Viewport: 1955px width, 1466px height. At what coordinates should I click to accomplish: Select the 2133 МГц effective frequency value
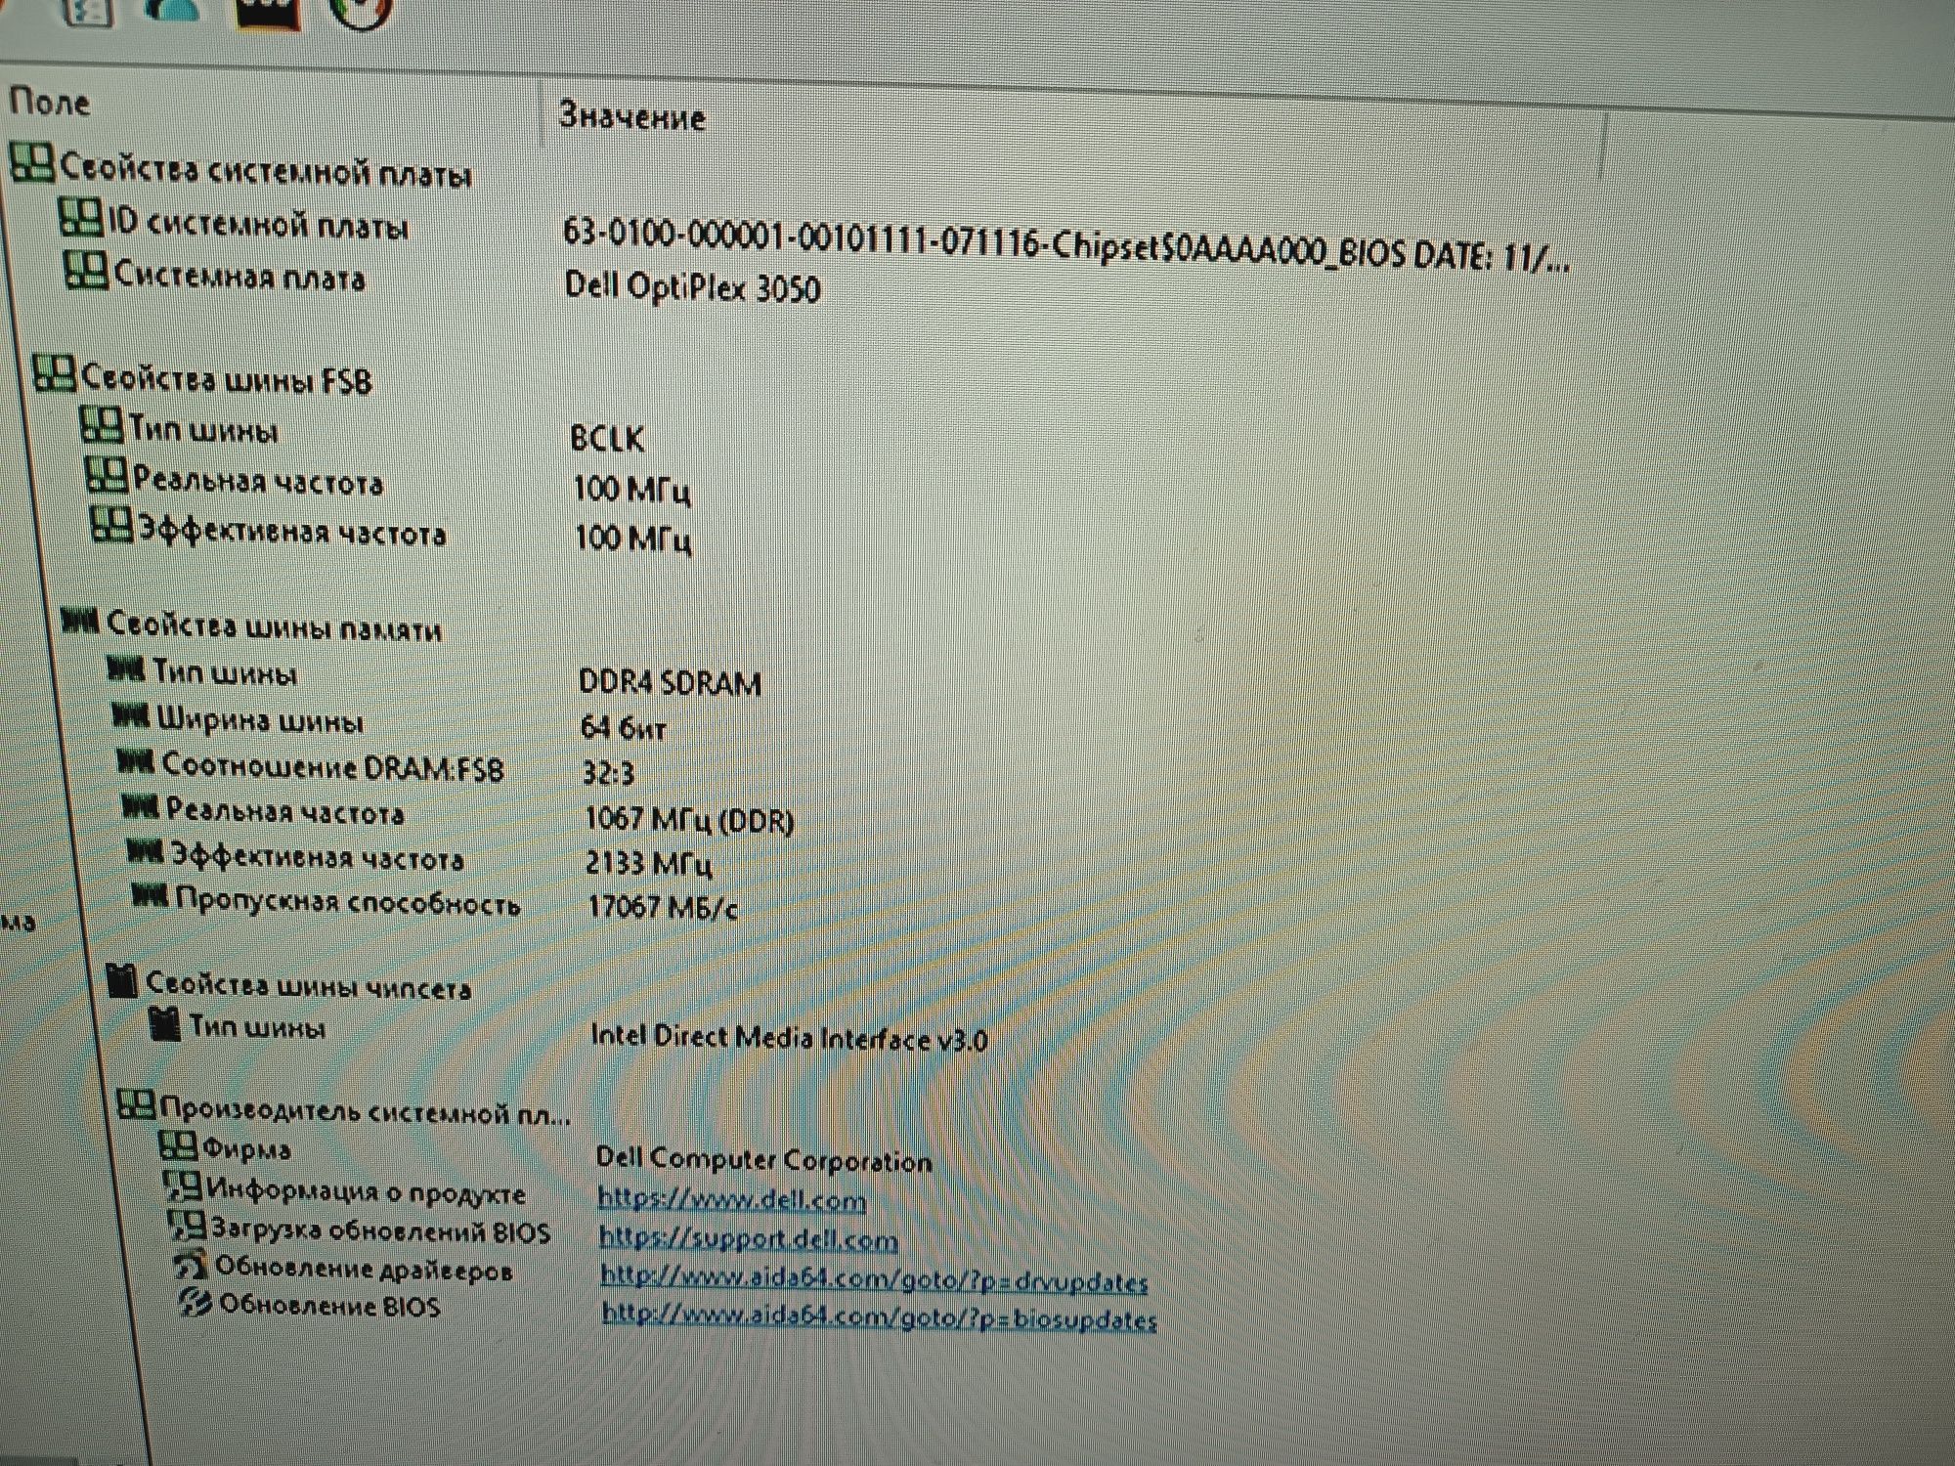[648, 863]
